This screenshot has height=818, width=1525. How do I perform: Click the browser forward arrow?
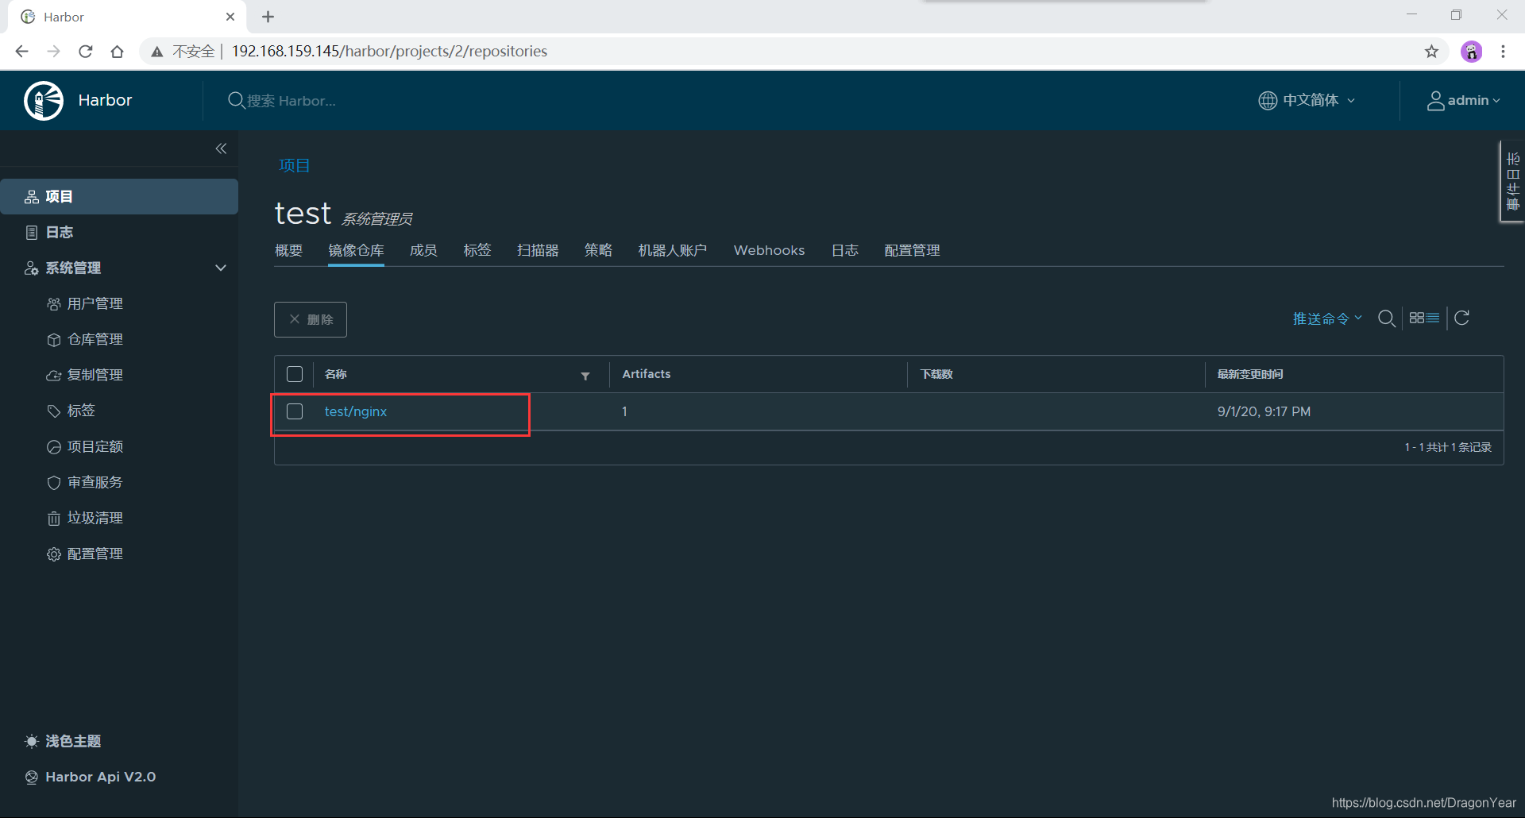click(x=53, y=52)
